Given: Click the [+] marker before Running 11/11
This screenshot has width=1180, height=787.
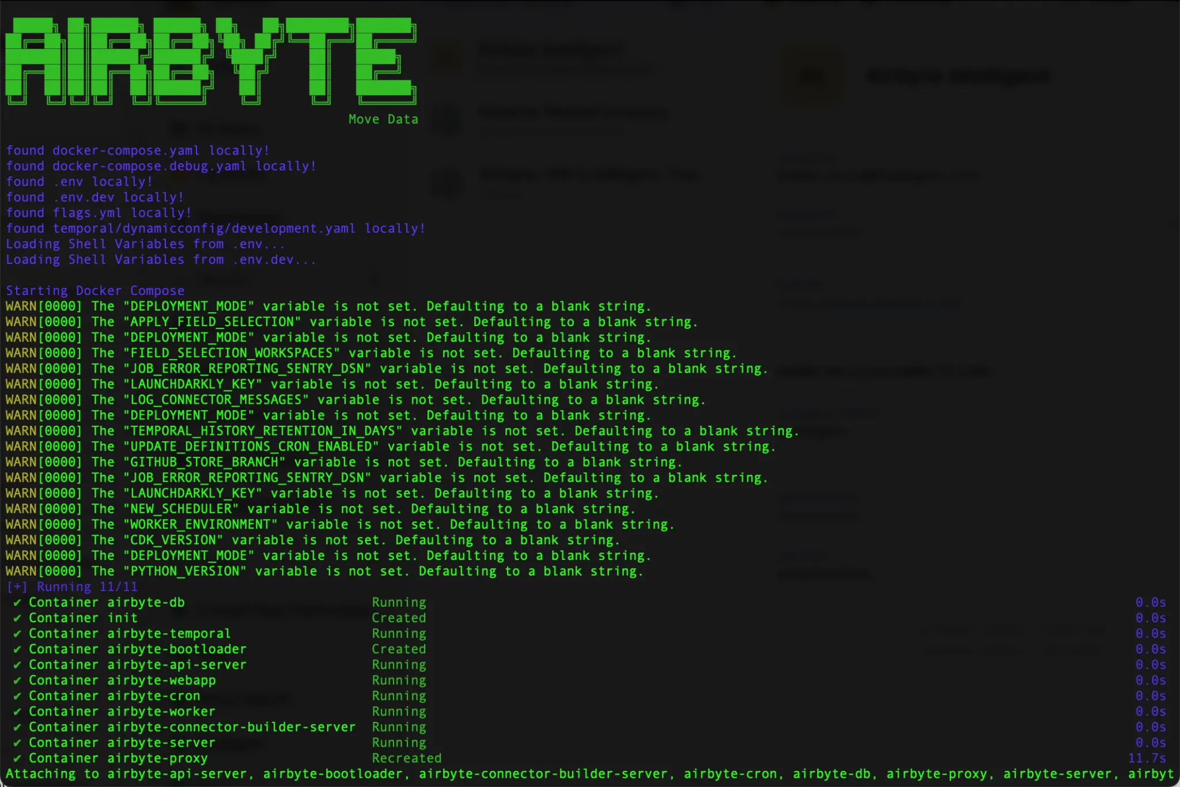Looking at the screenshot, I should (16, 587).
